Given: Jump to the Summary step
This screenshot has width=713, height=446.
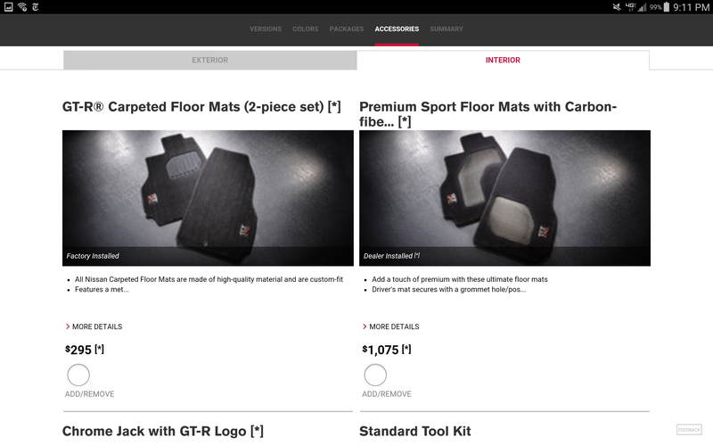Looking at the screenshot, I should [x=447, y=29].
